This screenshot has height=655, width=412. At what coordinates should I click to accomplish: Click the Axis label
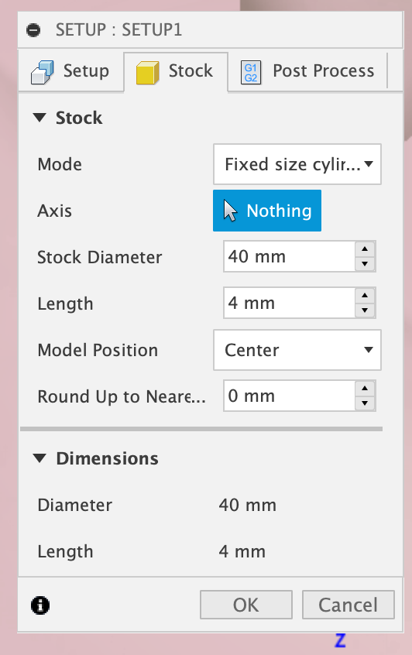pos(54,211)
